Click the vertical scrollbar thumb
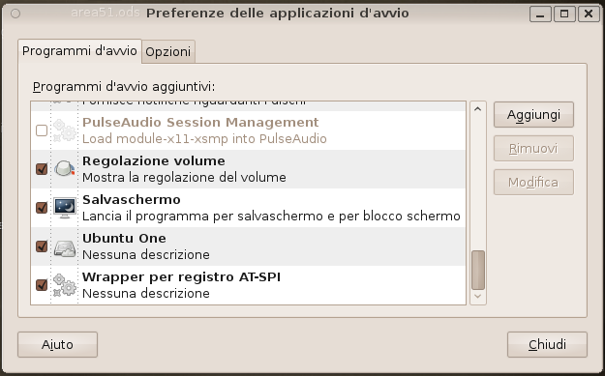Image resolution: width=605 pixels, height=376 pixels. [478, 270]
